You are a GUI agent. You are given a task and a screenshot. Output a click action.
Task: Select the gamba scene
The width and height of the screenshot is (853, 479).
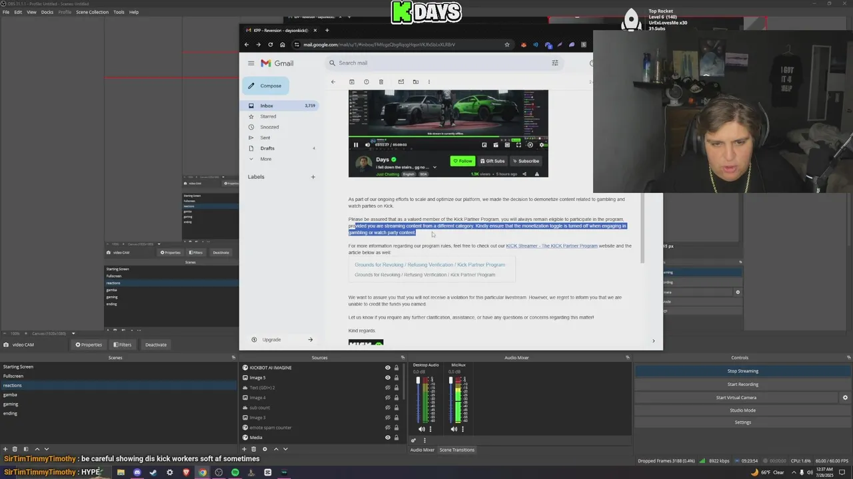click(x=10, y=395)
